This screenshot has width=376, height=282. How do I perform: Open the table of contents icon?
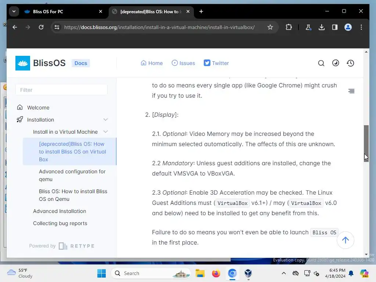coord(351,91)
